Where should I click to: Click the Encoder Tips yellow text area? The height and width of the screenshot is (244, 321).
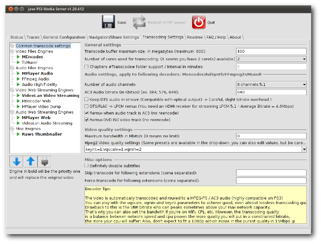pyautogui.click(x=196, y=204)
